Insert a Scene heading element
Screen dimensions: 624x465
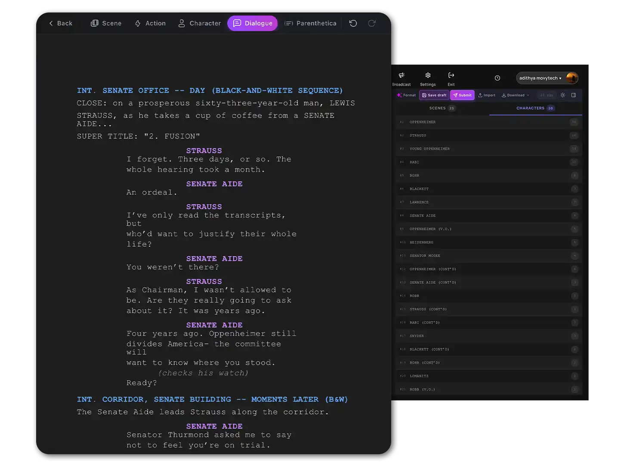(x=106, y=23)
